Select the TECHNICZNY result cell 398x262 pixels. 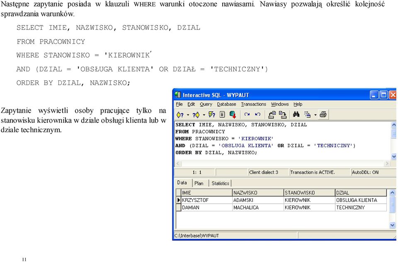click(x=361, y=207)
